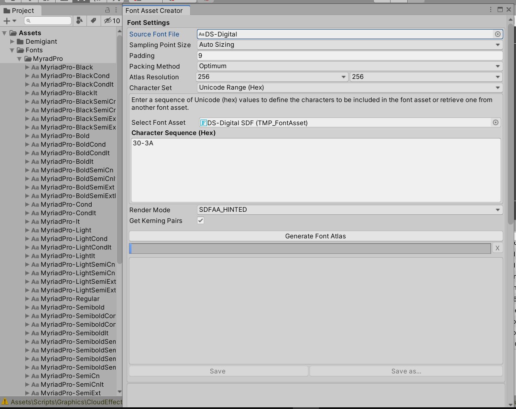Maximize the Font Asset Creator window

[500, 9]
